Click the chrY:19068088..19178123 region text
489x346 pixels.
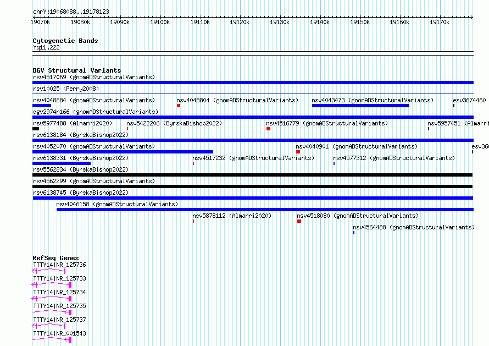coord(71,12)
